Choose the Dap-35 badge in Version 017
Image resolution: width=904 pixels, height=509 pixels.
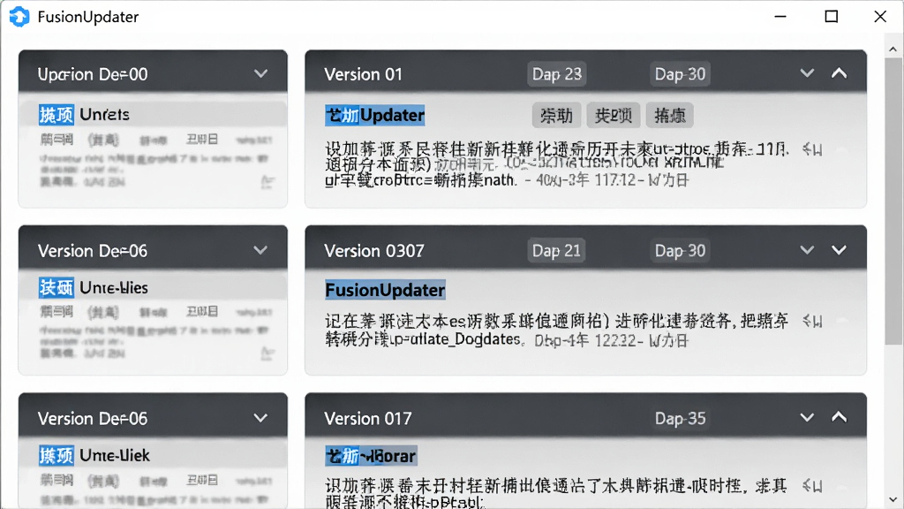pyautogui.click(x=680, y=418)
